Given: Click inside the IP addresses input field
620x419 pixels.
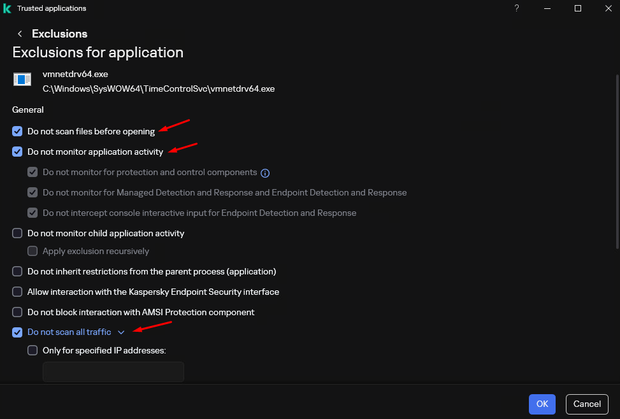Looking at the screenshot, I should point(113,371).
